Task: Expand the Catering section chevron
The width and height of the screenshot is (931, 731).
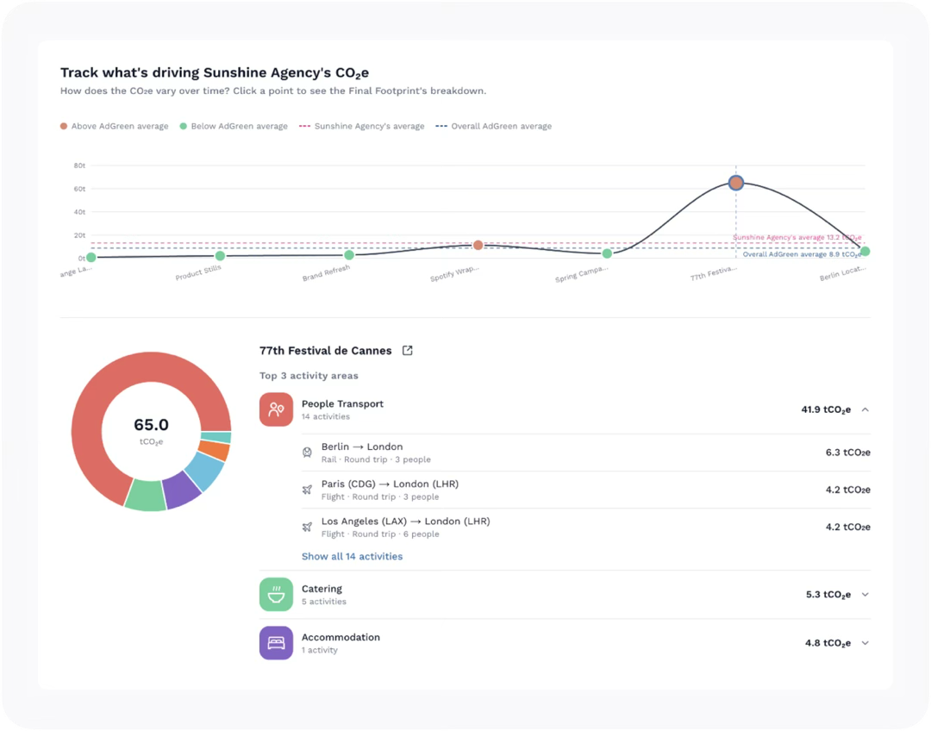Action: (865, 595)
